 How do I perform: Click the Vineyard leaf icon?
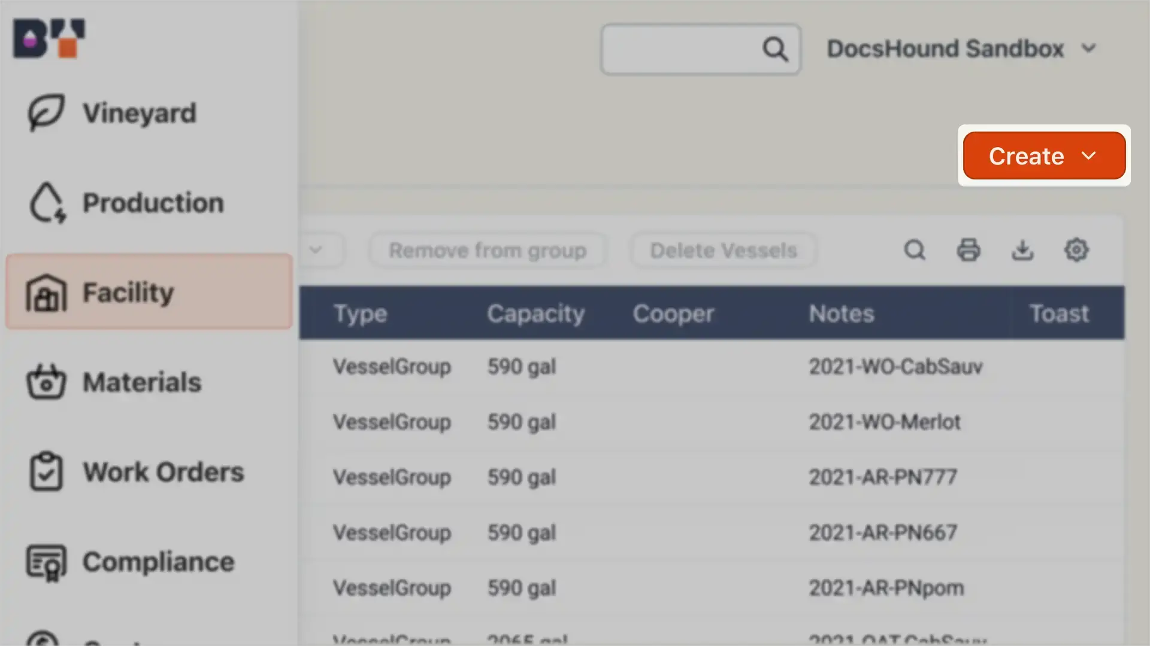point(46,112)
